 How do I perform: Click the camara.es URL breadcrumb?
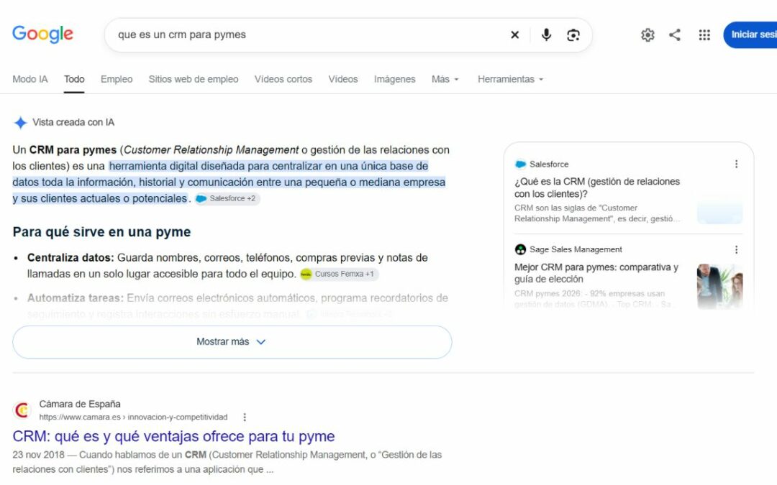click(x=133, y=417)
